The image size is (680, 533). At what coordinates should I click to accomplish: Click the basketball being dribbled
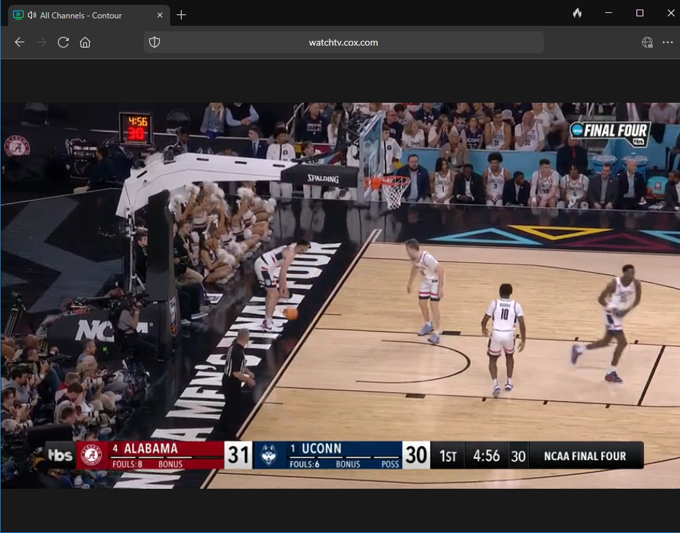(x=291, y=313)
